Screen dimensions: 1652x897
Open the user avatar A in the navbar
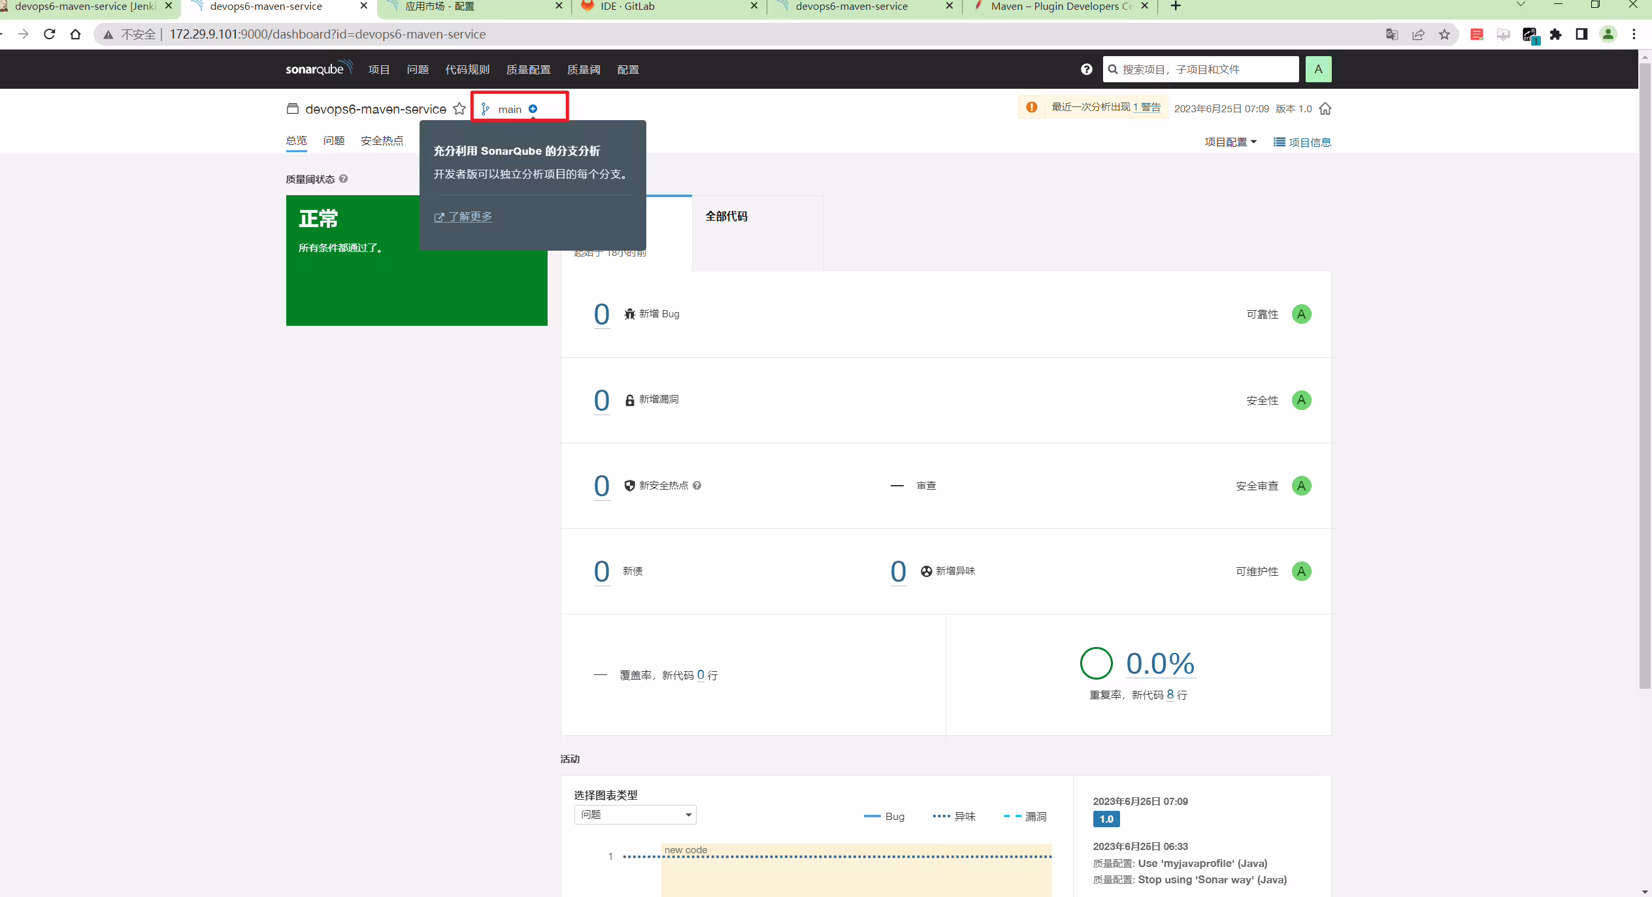[x=1318, y=69]
